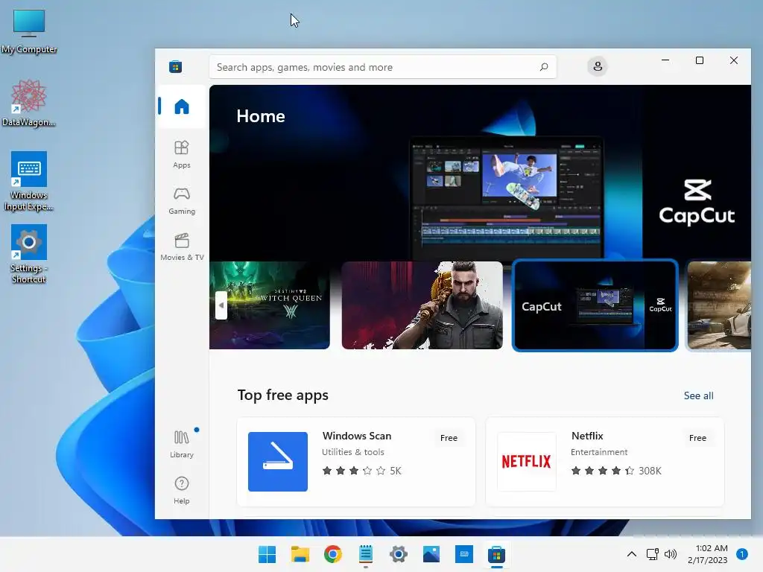This screenshot has width=763, height=572.
Task: Open the Library in the sidebar
Action: point(182,444)
